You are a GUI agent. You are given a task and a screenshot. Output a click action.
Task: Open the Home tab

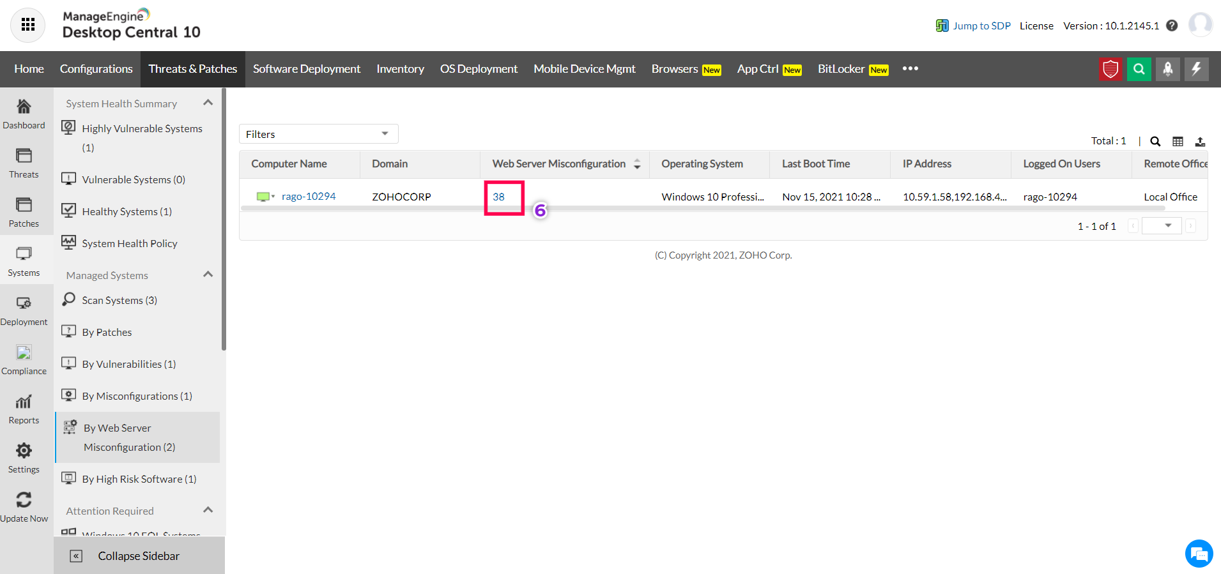tap(29, 69)
